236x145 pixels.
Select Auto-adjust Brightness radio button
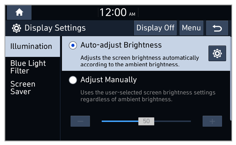(x=73, y=45)
